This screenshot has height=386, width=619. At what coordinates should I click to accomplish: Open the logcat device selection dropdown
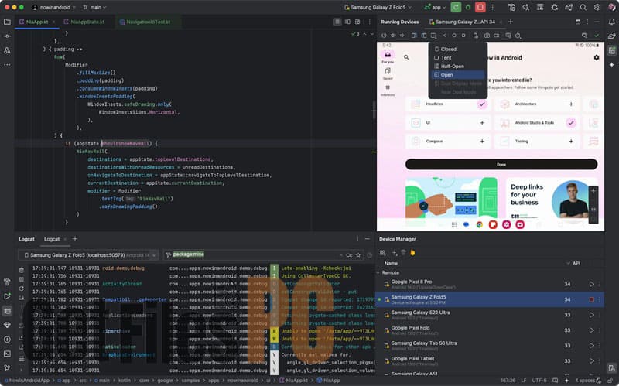point(88,255)
